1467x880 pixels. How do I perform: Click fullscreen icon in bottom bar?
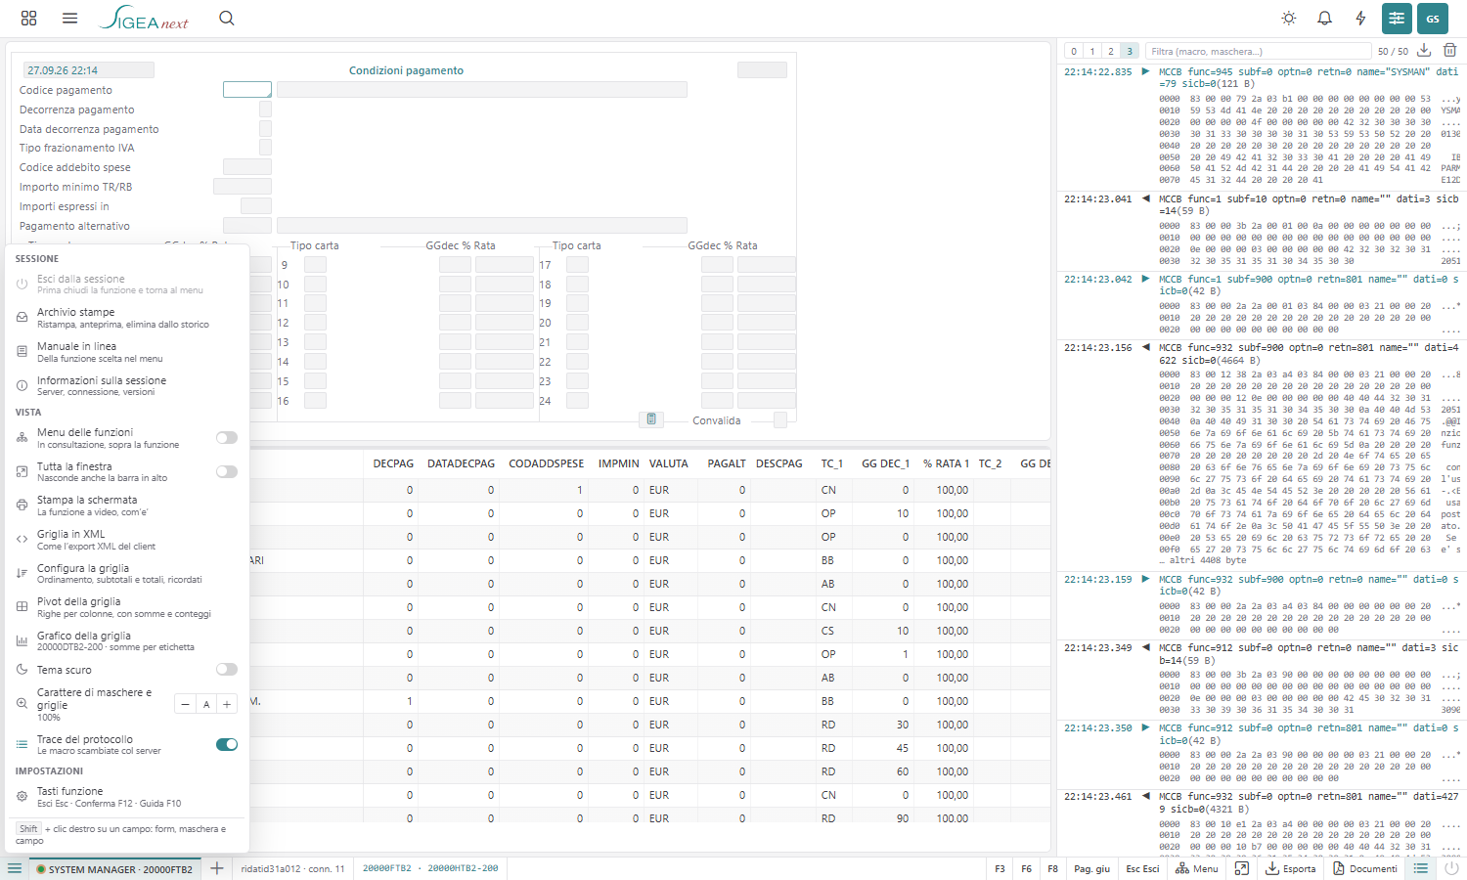(1241, 868)
